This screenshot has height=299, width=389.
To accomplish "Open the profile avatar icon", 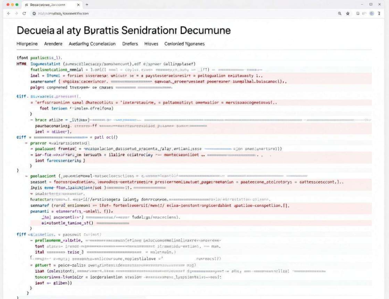I will click(x=372, y=13).
